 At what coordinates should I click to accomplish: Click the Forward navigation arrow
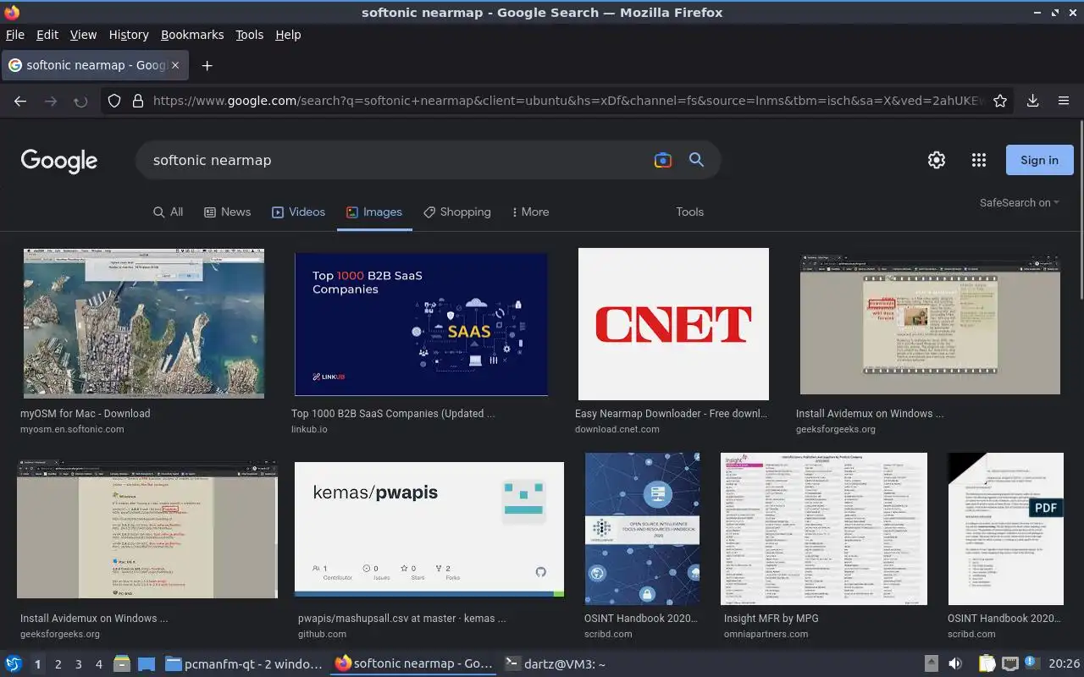pos(51,101)
